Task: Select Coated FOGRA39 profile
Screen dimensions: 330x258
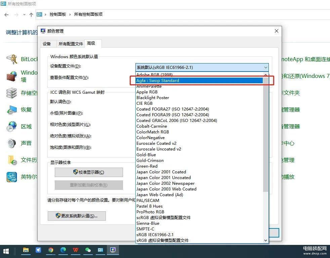Action: coord(200,115)
